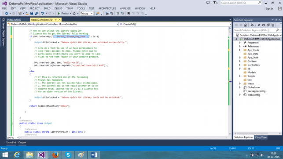Viewport: 283px width, 159px height.
Task: Click the Home icon in Solution Explorer
Action: (x=246, y=25)
